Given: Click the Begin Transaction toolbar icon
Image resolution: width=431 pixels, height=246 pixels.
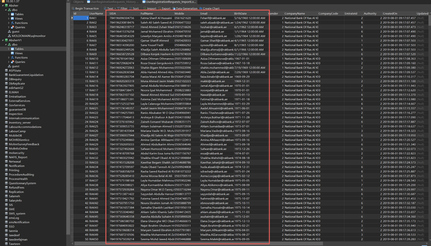Looking at the screenshot, I should [x=73, y=9].
